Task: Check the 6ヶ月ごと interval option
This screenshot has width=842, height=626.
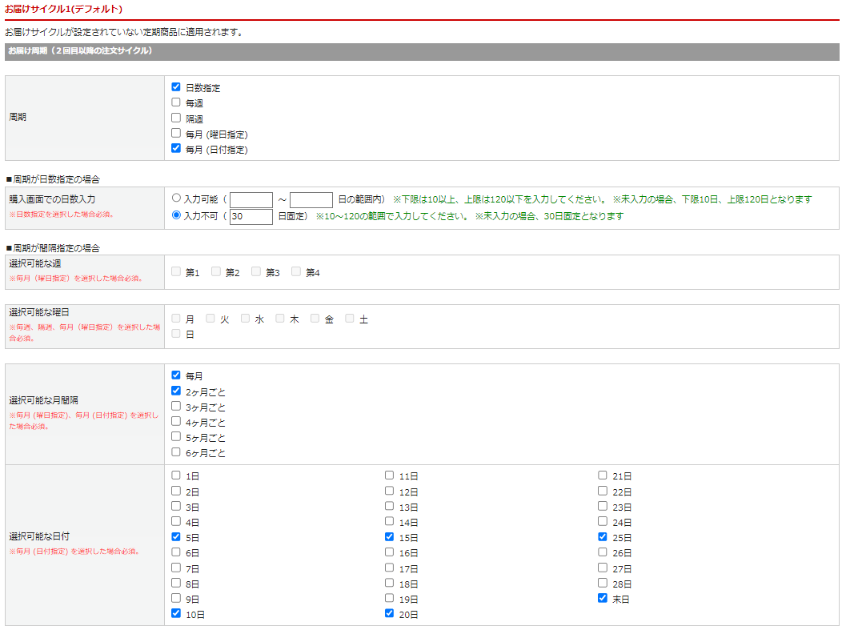Action: [x=176, y=452]
